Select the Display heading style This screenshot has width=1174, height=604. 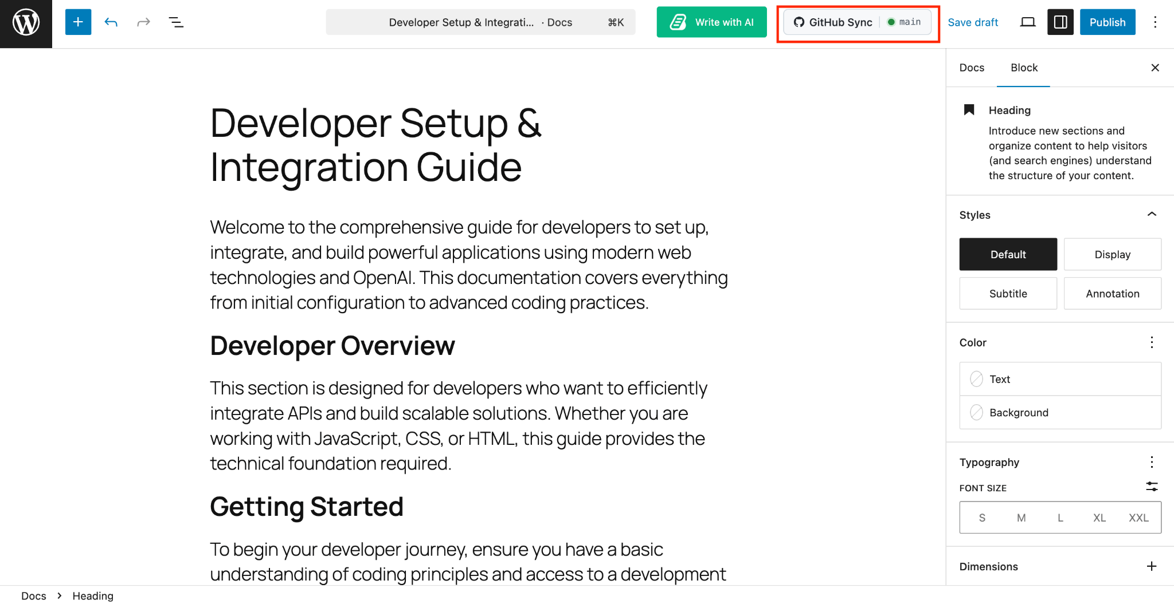1113,254
